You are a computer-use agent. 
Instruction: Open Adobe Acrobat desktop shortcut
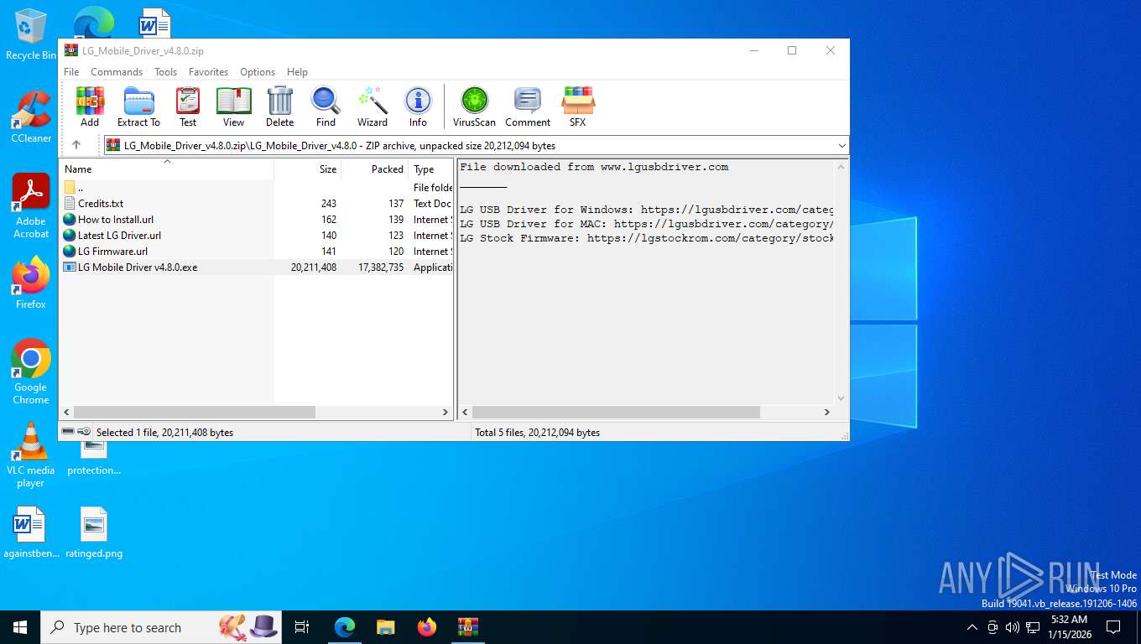pos(31,206)
